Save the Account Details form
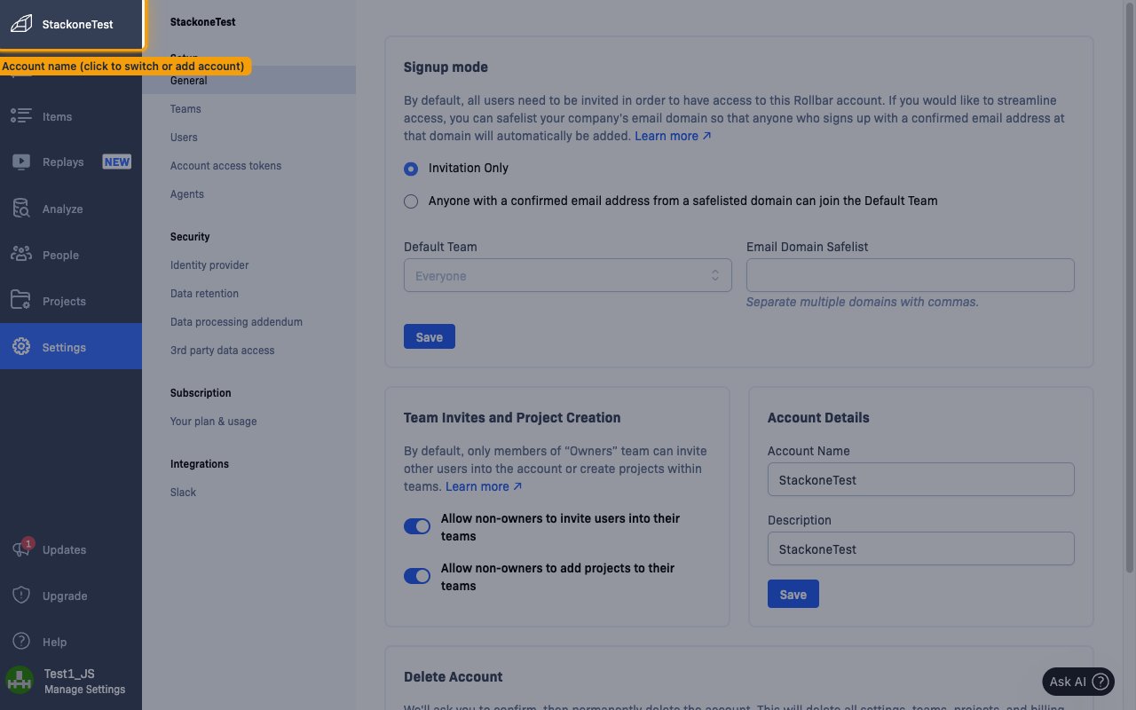The height and width of the screenshot is (710, 1136). 793,594
